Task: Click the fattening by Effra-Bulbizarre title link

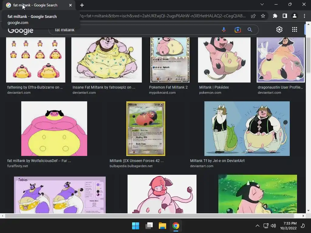Action: tap(35, 87)
